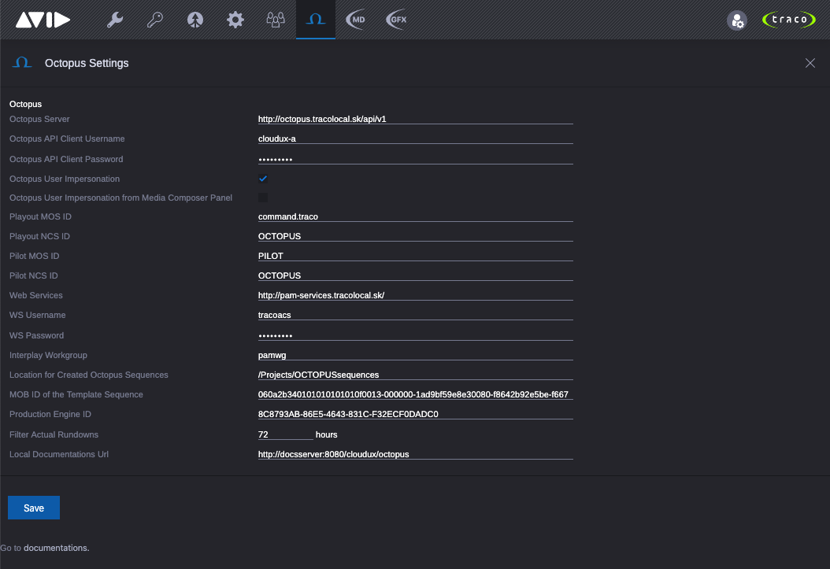Click the Production Engine ID label

50,414
